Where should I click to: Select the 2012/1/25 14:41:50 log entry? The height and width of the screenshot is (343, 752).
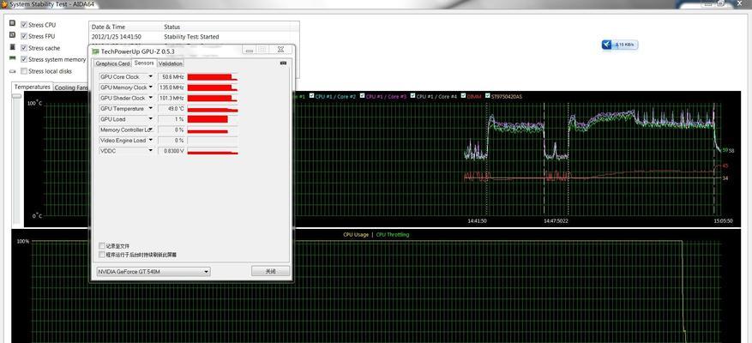pyautogui.click(x=117, y=37)
